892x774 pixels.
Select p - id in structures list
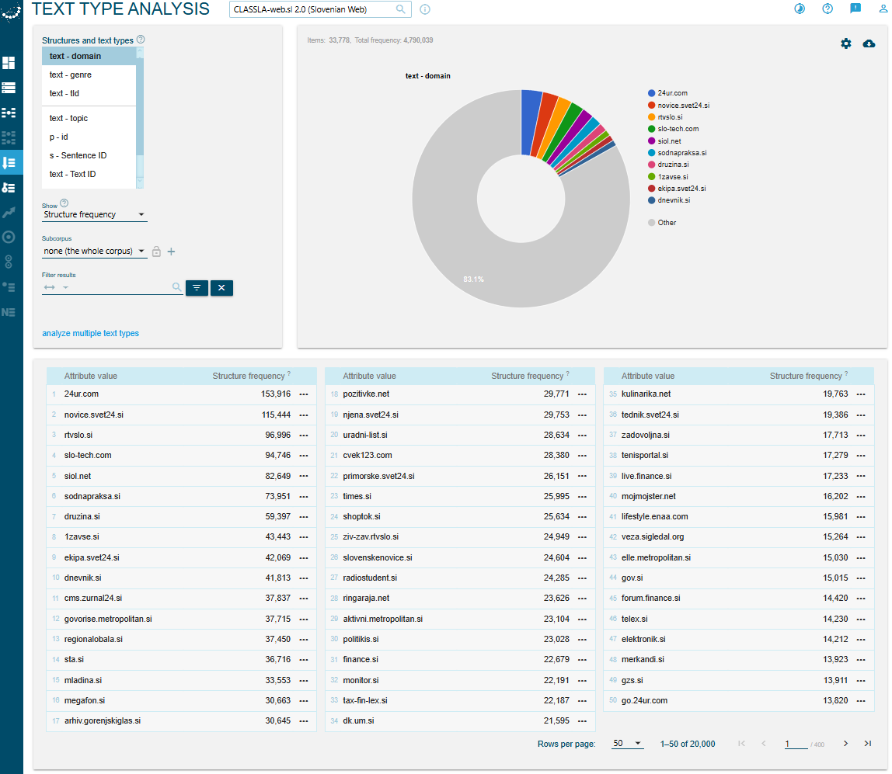coord(89,137)
